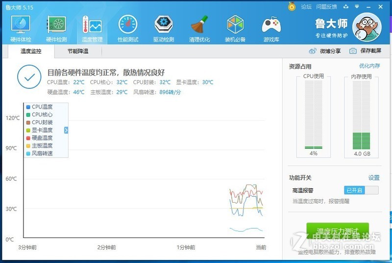Click the 风扇转速 896转/分 reading

157,92
